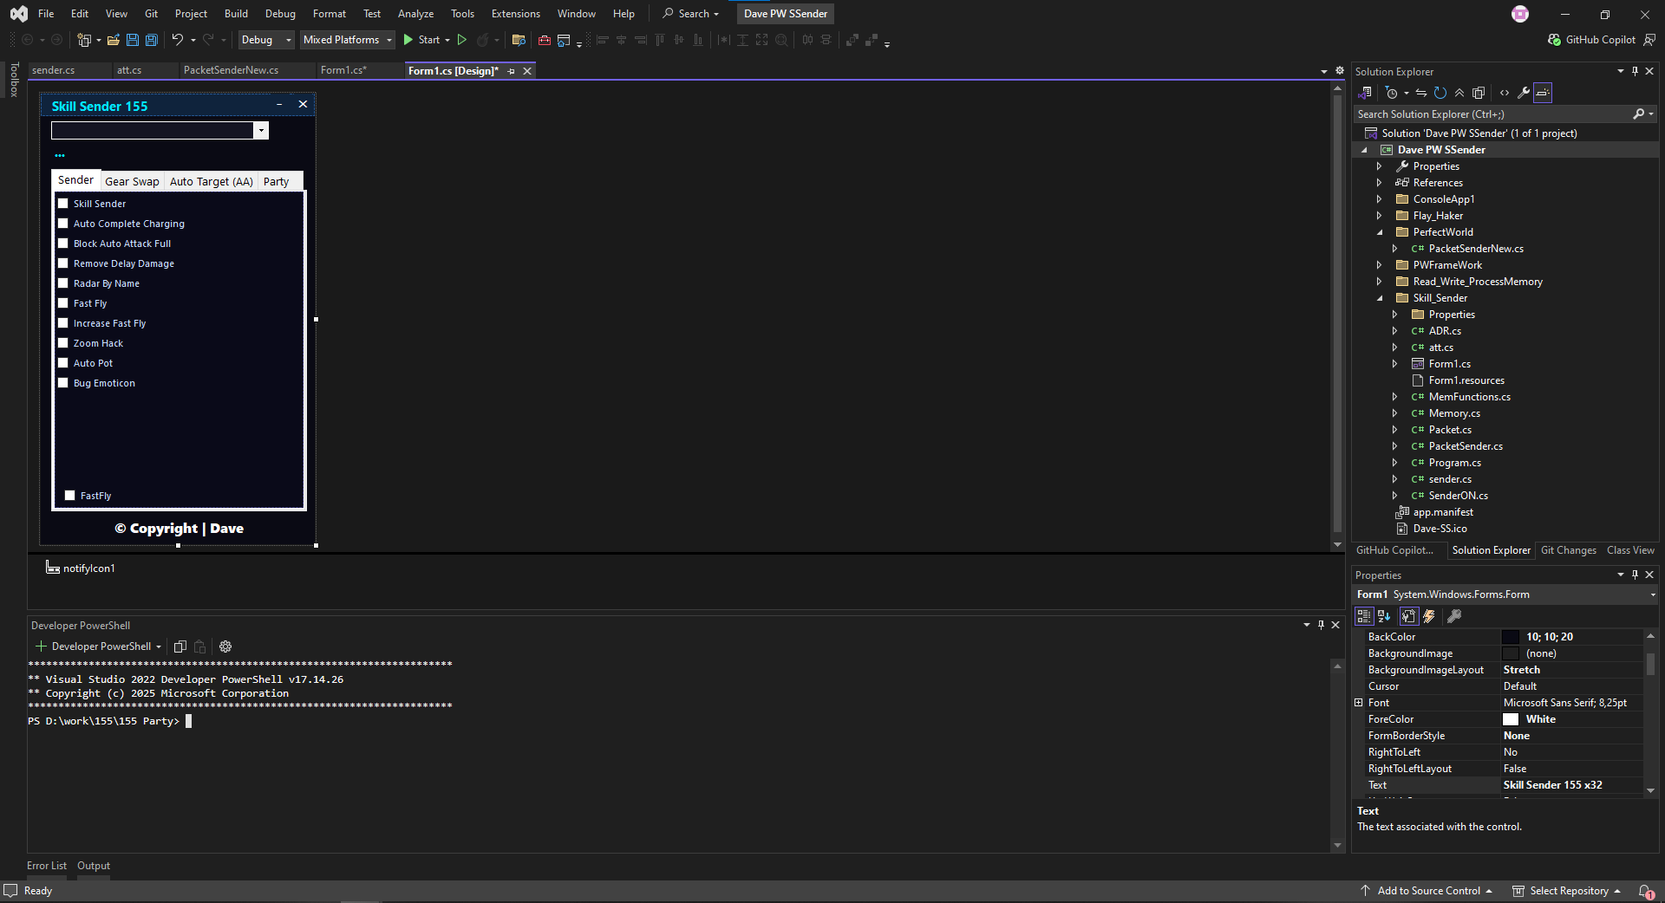Click Start Without Debugging outline arrow

(462, 40)
